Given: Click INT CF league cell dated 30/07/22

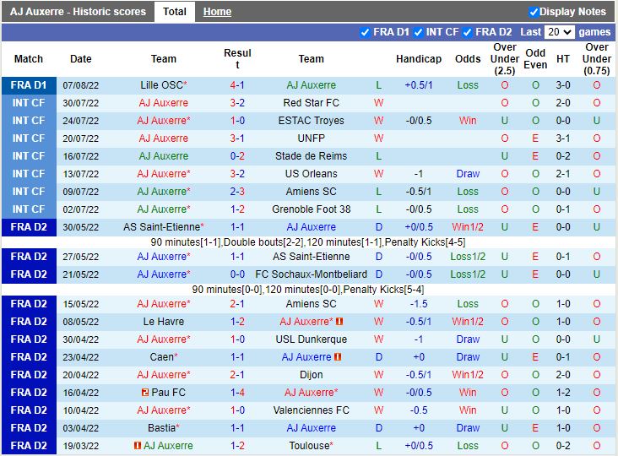Looking at the screenshot, I should (29, 103).
